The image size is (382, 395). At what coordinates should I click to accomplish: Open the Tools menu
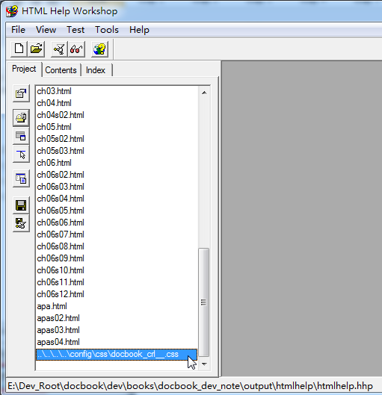point(107,30)
